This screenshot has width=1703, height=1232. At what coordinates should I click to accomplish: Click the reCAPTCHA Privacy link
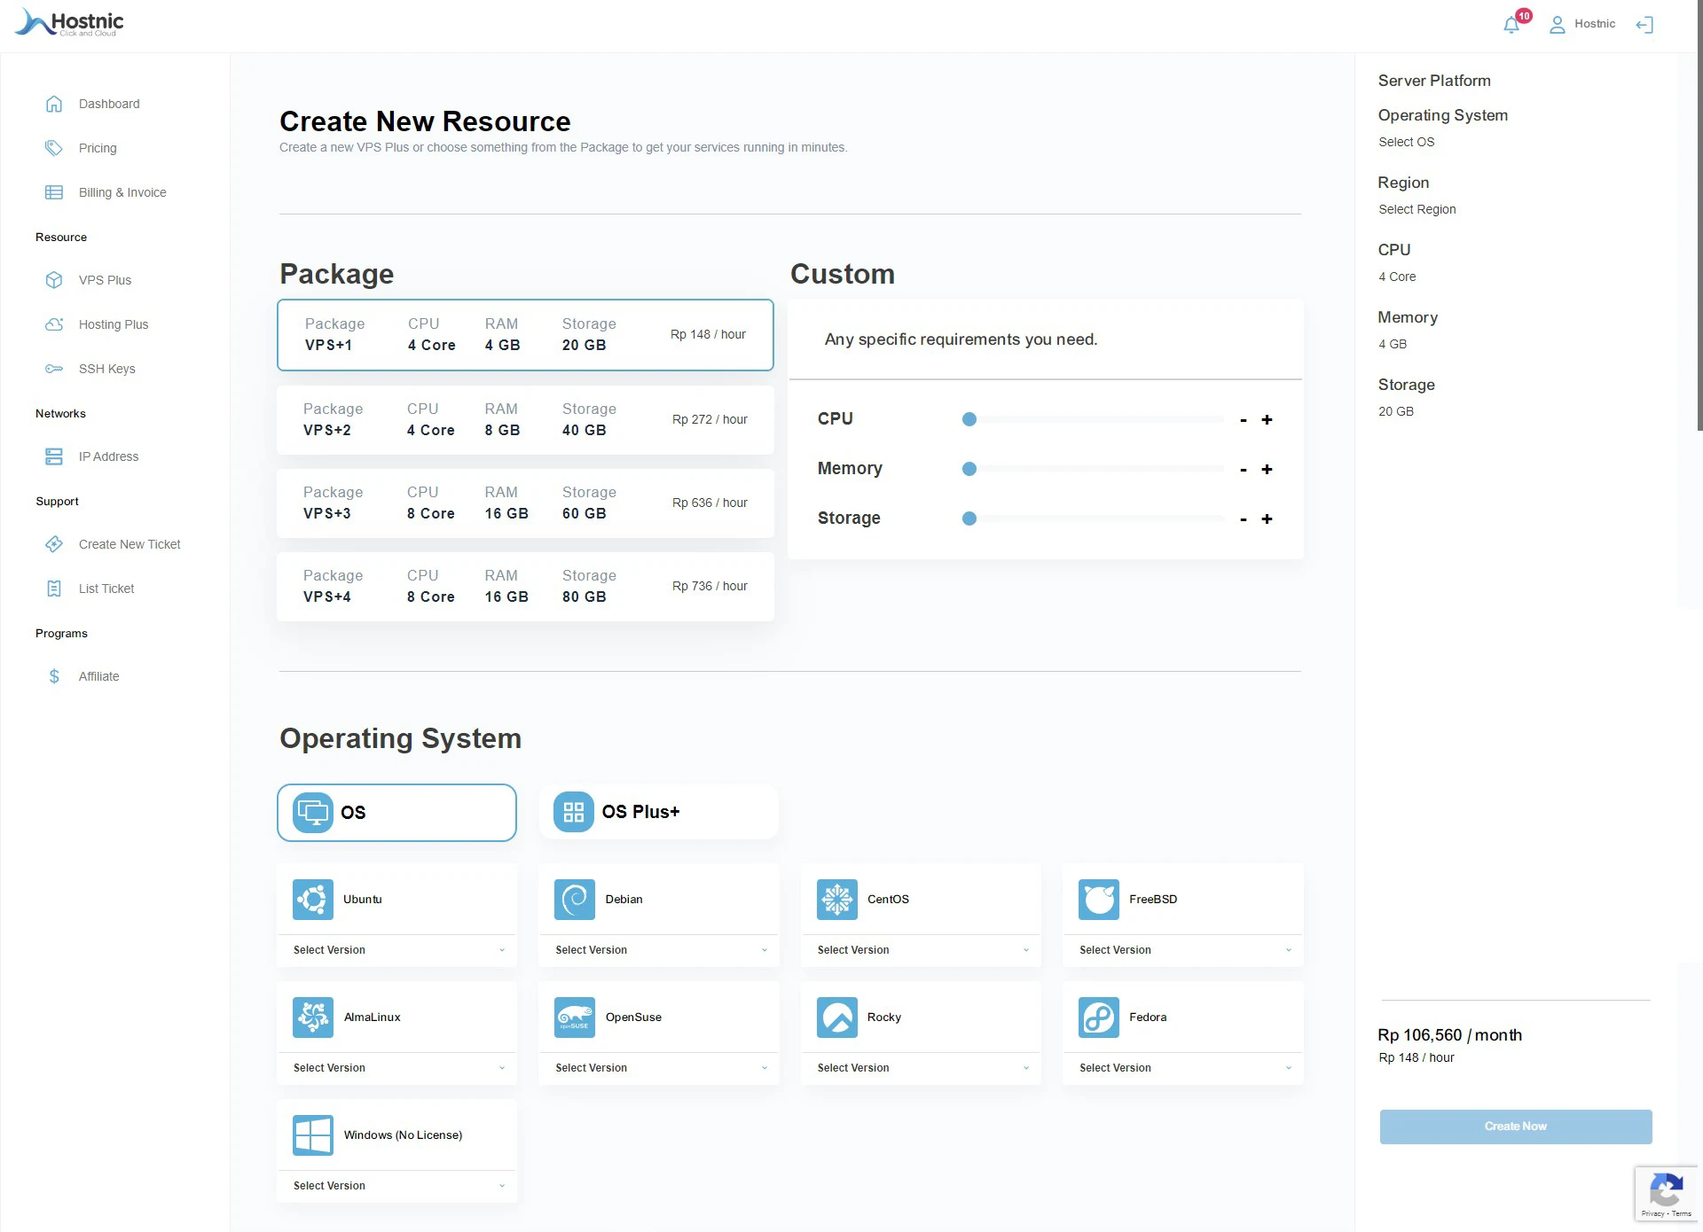click(1652, 1213)
